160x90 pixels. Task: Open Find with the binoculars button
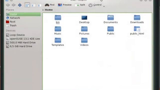49,5
